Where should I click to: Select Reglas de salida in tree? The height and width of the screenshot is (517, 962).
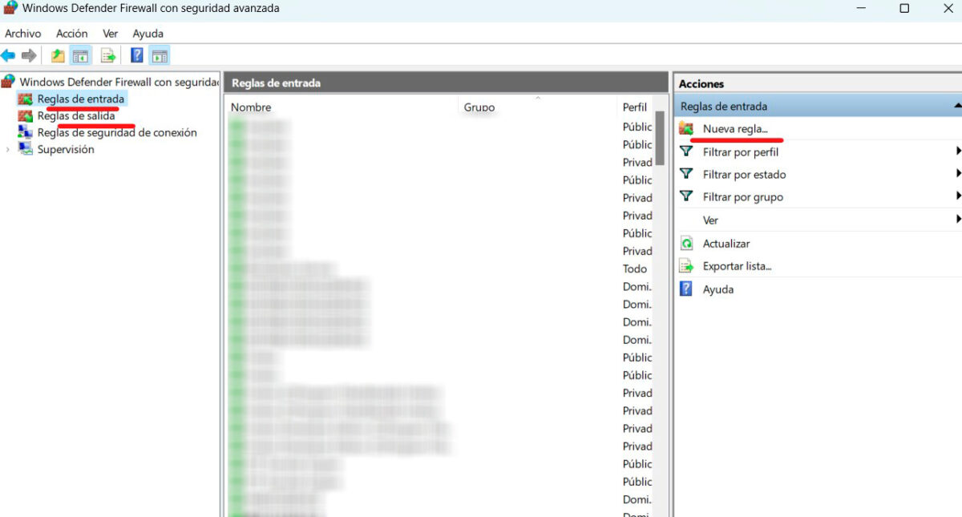tap(75, 116)
